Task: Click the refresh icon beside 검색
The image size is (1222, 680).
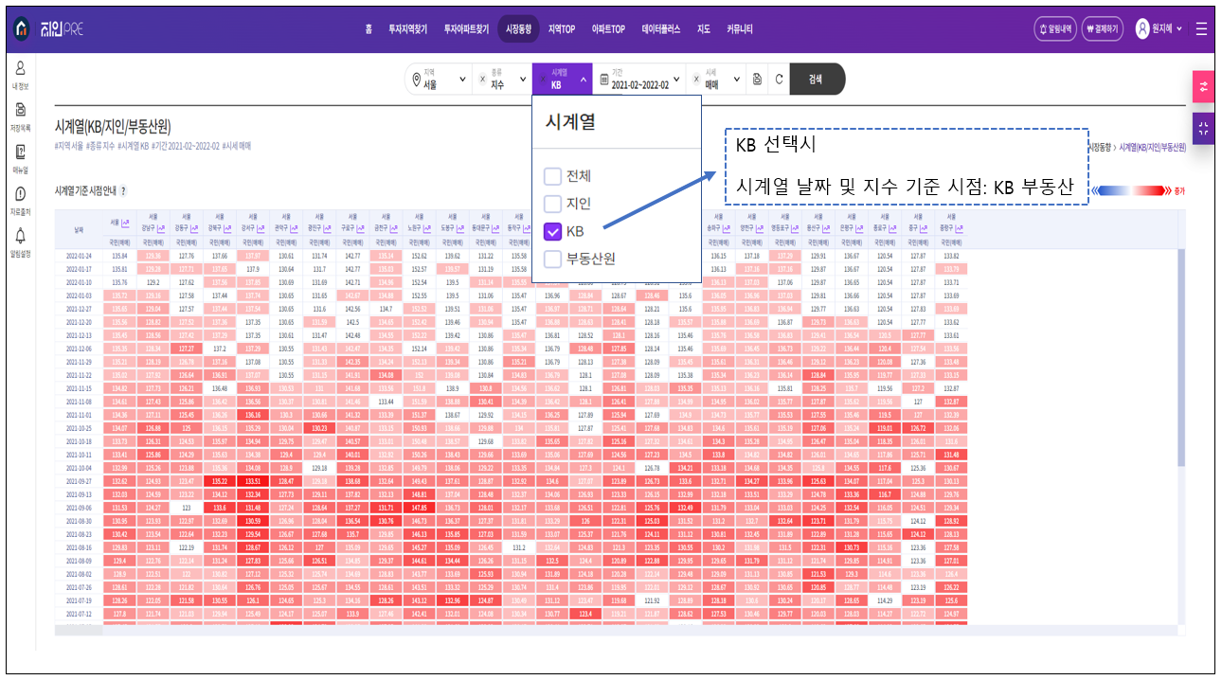Action: (x=779, y=80)
